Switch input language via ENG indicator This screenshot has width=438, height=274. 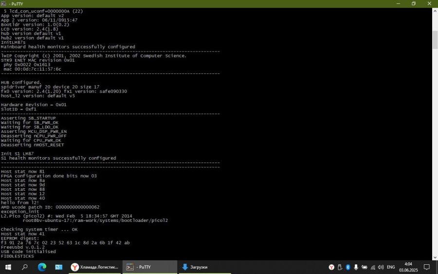click(391, 267)
